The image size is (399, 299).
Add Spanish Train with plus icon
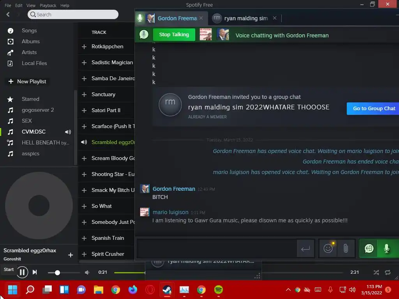point(84,238)
